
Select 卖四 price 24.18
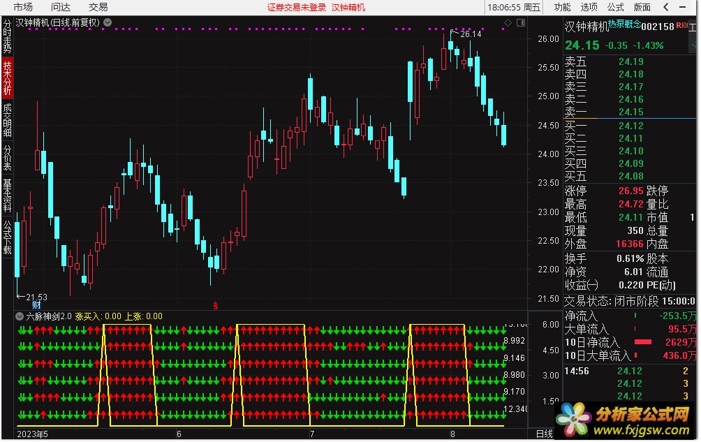630,74
